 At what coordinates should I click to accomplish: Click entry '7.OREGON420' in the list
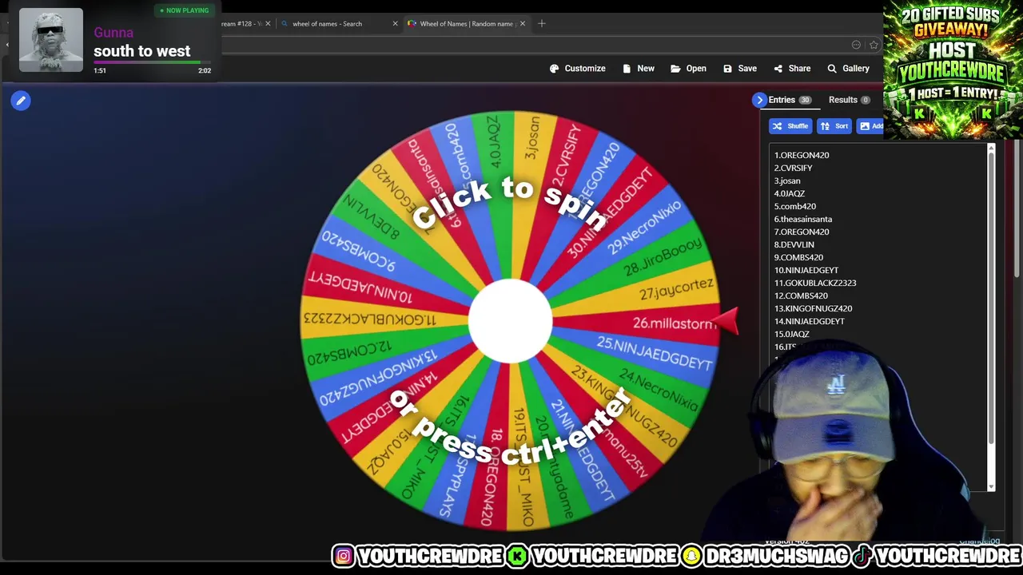point(802,232)
